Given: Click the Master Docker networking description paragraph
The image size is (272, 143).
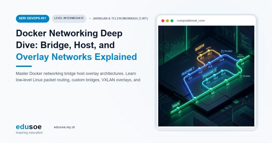Looking at the screenshot, I should pos(78,77).
